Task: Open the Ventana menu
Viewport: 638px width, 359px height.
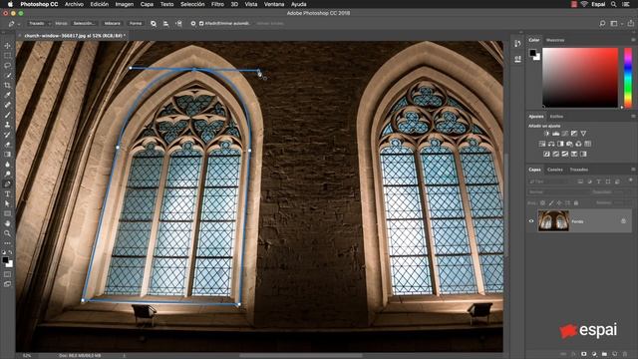Action: coord(274,4)
